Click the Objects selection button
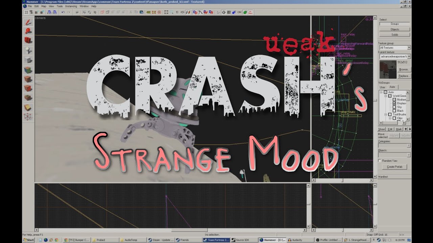 (x=394, y=29)
